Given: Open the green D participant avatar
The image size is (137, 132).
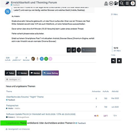Looking at the screenshot, I should click(46, 59).
